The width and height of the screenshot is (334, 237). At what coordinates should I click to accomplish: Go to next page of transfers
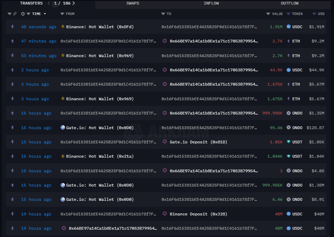click(74, 3)
